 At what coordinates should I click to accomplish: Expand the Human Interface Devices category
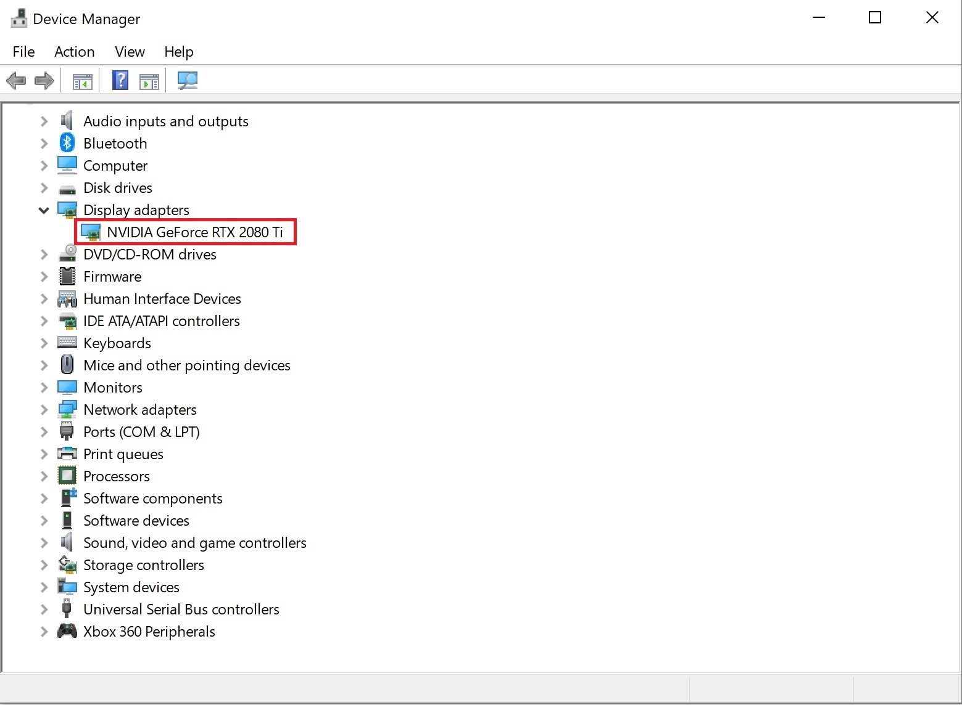43,298
